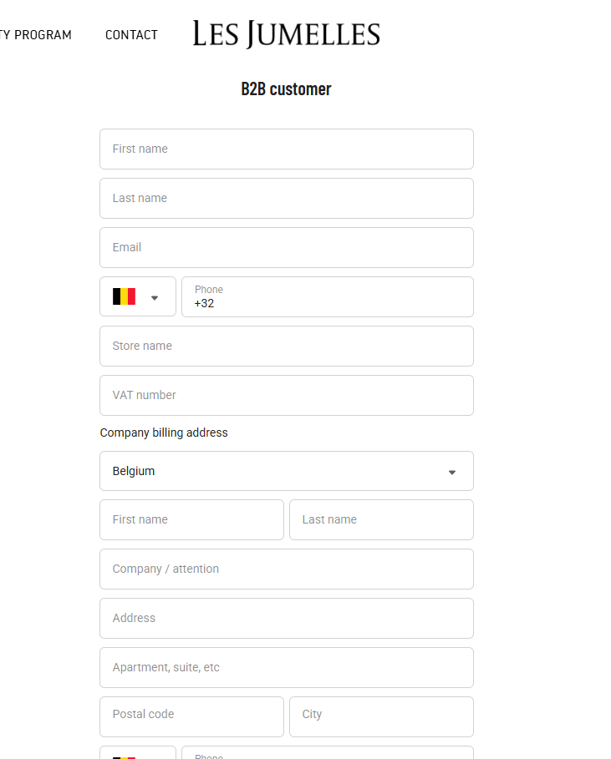Image resolution: width=611 pixels, height=759 pixels.
Task: Click the Belgian flag phone country selector
Action: click(x=124, y=296)
